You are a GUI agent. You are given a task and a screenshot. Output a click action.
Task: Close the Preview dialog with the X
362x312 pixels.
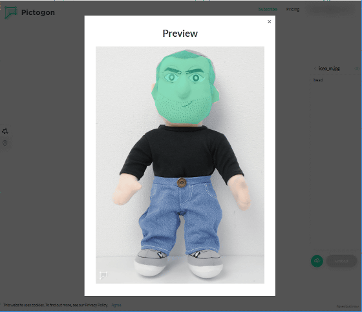coord(269,22)
